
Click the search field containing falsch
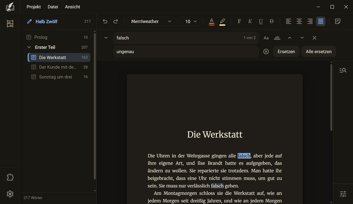pyautogui.click(x=186, y=38)
